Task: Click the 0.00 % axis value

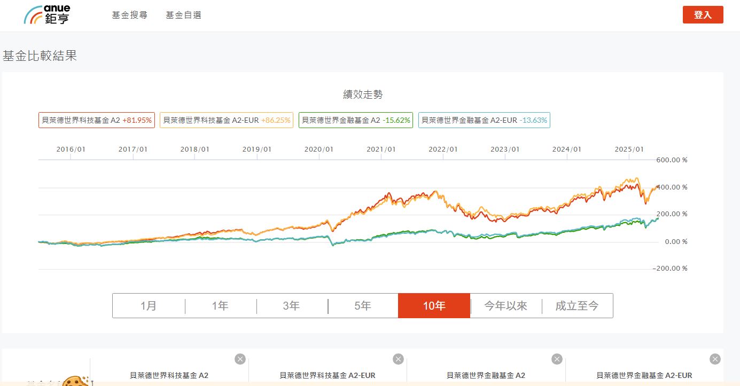Action: point(677,242)
